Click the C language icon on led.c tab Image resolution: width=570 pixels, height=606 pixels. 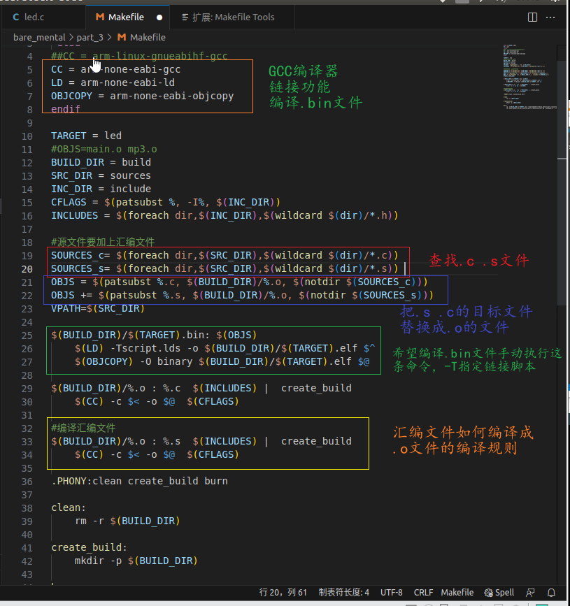coord(15,16)
